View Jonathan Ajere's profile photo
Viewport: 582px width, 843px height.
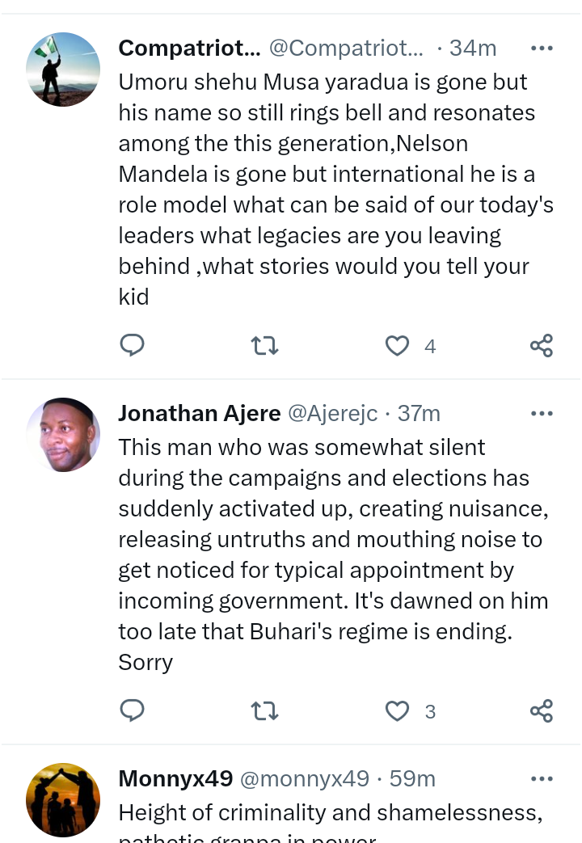click(63, 435)
